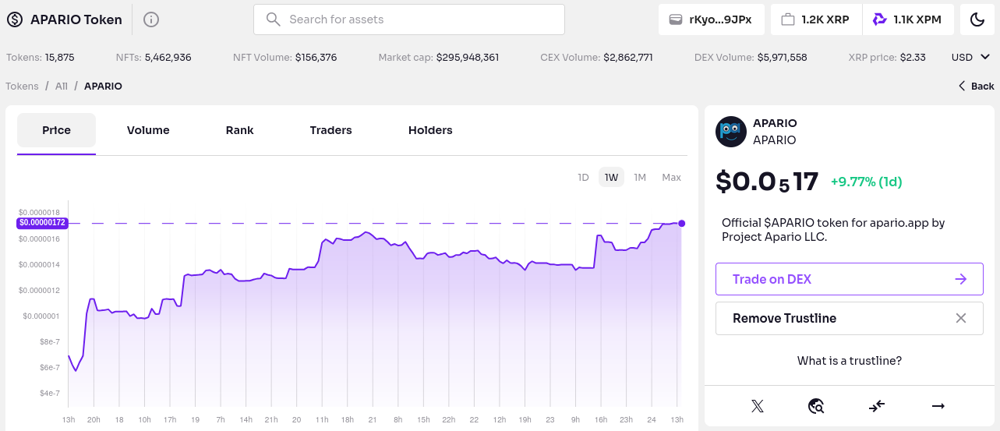Click the $0.0₅17 price value
1000x431 pixels.
point(767,182)
